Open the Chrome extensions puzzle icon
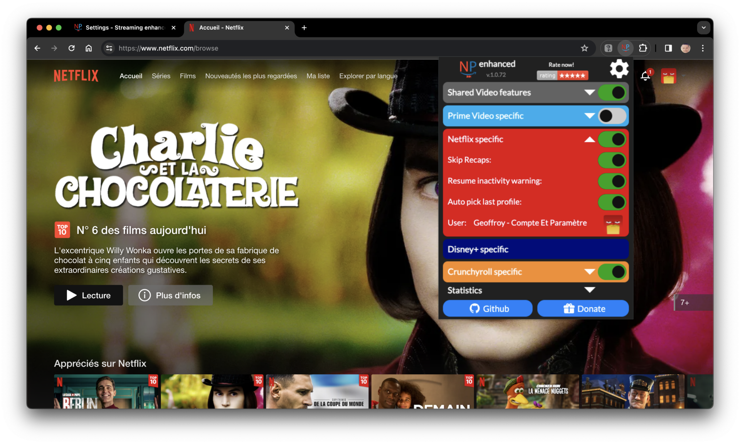 click(x=642, y=48)
